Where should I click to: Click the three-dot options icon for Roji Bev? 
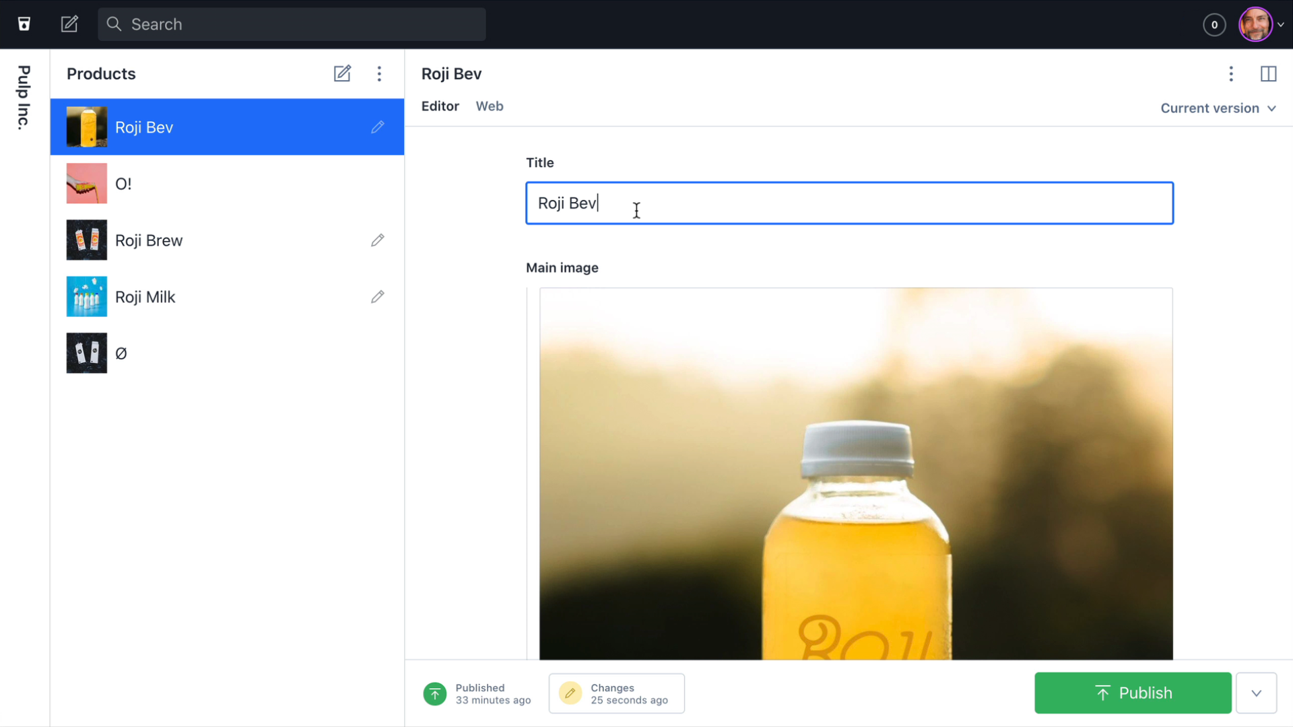(1232, 73)
